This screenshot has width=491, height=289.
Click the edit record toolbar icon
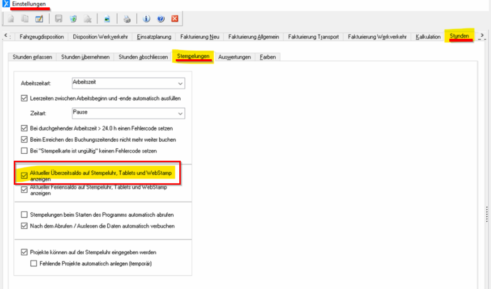click(x=39, y=19)
